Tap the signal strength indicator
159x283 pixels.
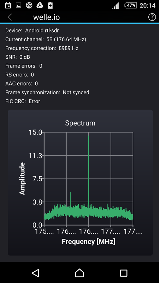(x=116, y=6)
